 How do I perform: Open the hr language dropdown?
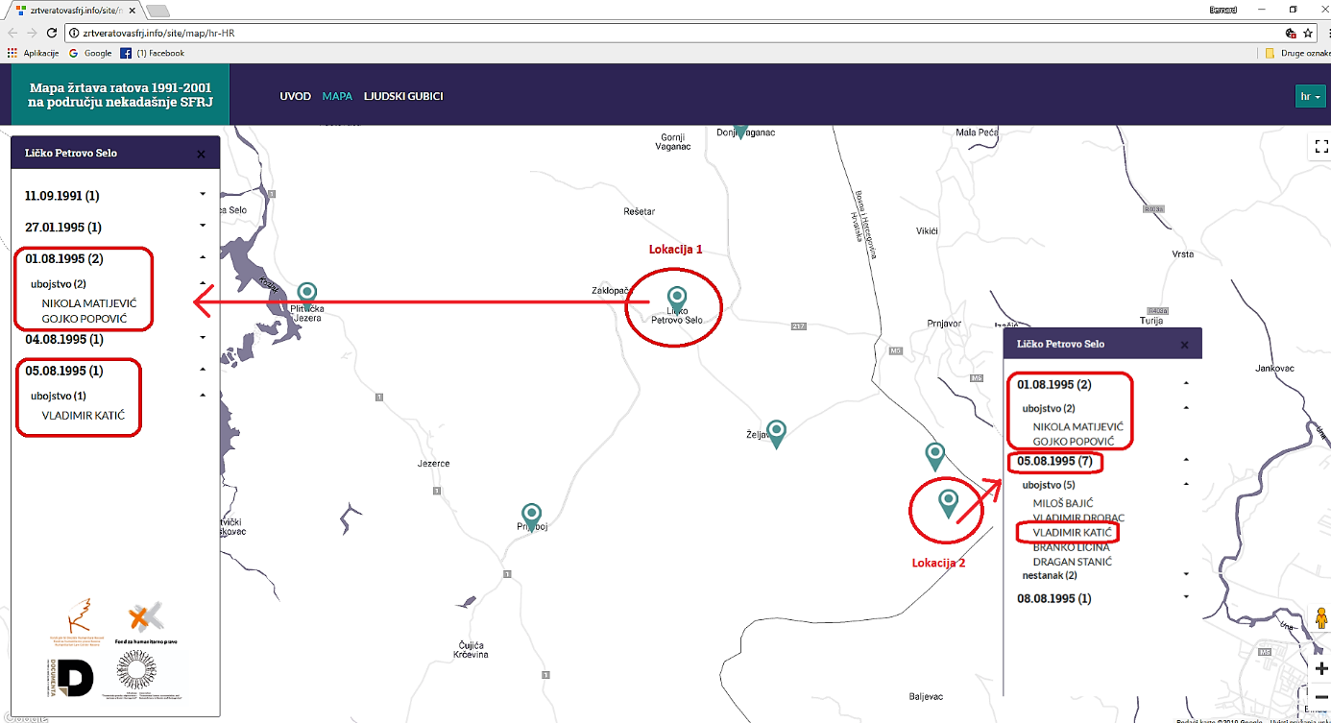click(1310, 96)
